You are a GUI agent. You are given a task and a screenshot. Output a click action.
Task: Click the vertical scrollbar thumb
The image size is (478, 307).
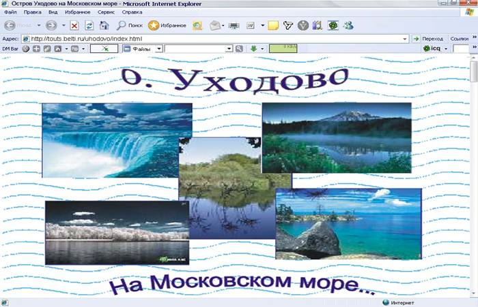pos(473,71)
